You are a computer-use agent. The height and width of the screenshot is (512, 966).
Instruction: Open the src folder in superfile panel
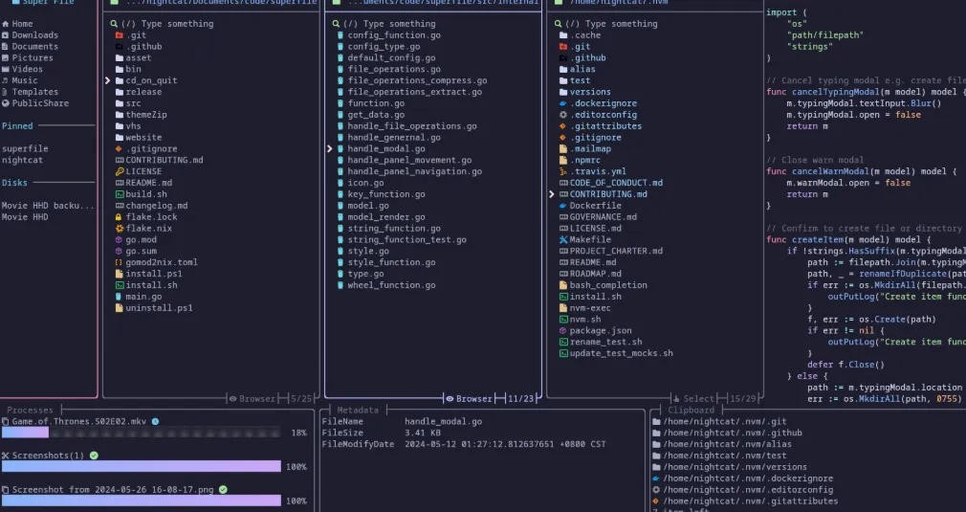[x=134, y=103]
